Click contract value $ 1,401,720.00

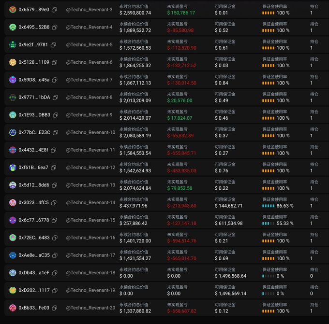tap(135, 241)
